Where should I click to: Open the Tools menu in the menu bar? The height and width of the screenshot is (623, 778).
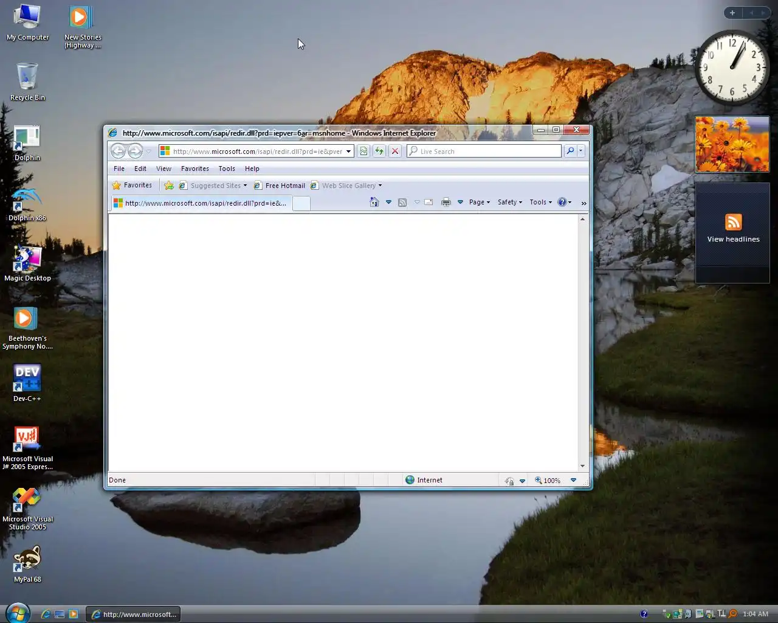click(x=227, y=169)
